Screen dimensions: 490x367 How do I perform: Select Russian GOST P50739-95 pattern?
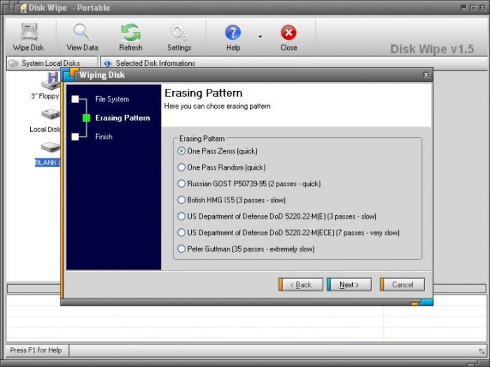coord(181,183)
